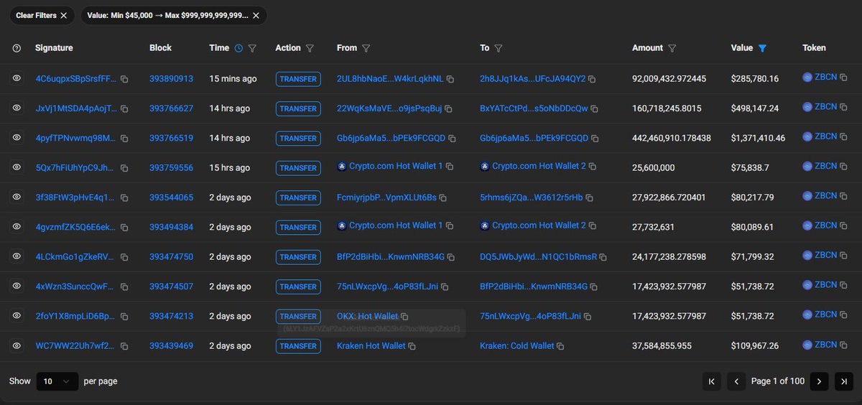
Task: View details of transaction 5Qx7hFiUhYpC9Jh
Action: (x=17, y=167)
